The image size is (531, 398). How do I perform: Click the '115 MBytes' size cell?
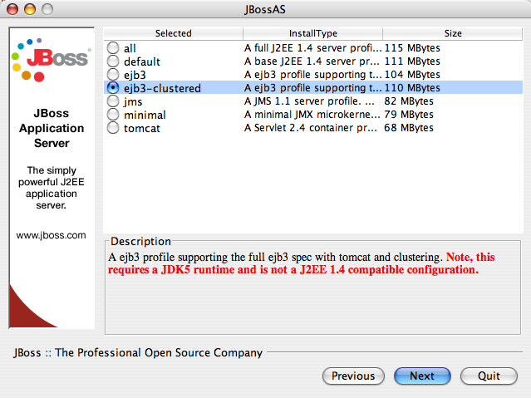412,48
